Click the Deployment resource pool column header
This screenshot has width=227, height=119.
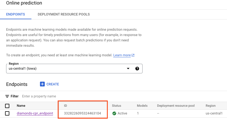pyautogui.click(x=176, y=106)
